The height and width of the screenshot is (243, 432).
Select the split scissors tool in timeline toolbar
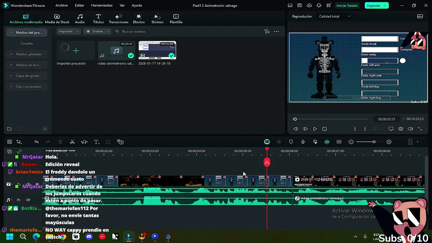pos(72,142)
